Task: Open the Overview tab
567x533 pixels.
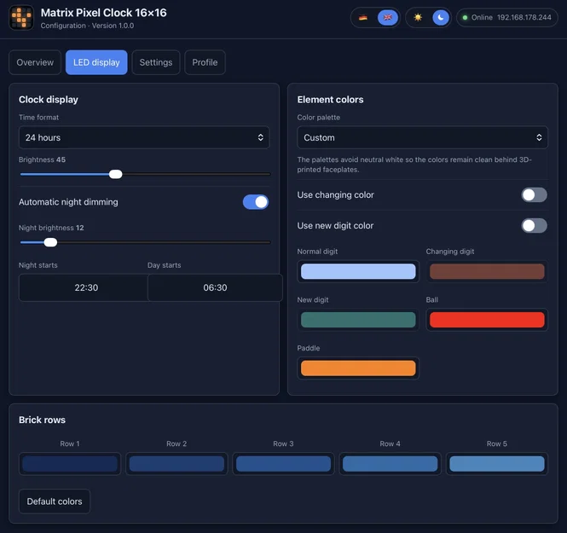Action: coord(35,62)
